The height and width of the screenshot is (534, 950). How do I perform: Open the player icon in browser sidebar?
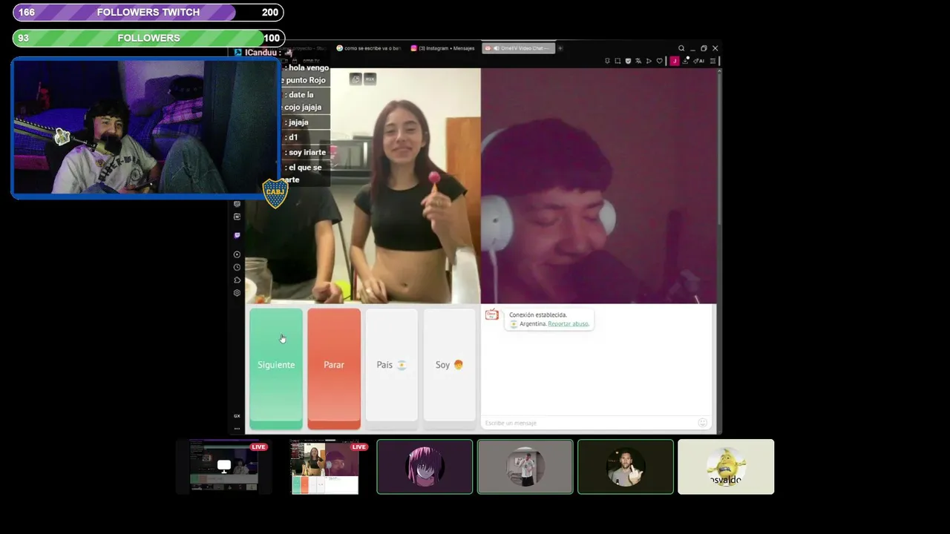click(237, 254)
